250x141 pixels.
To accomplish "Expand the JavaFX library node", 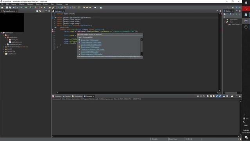I will [x=4, y=49].
